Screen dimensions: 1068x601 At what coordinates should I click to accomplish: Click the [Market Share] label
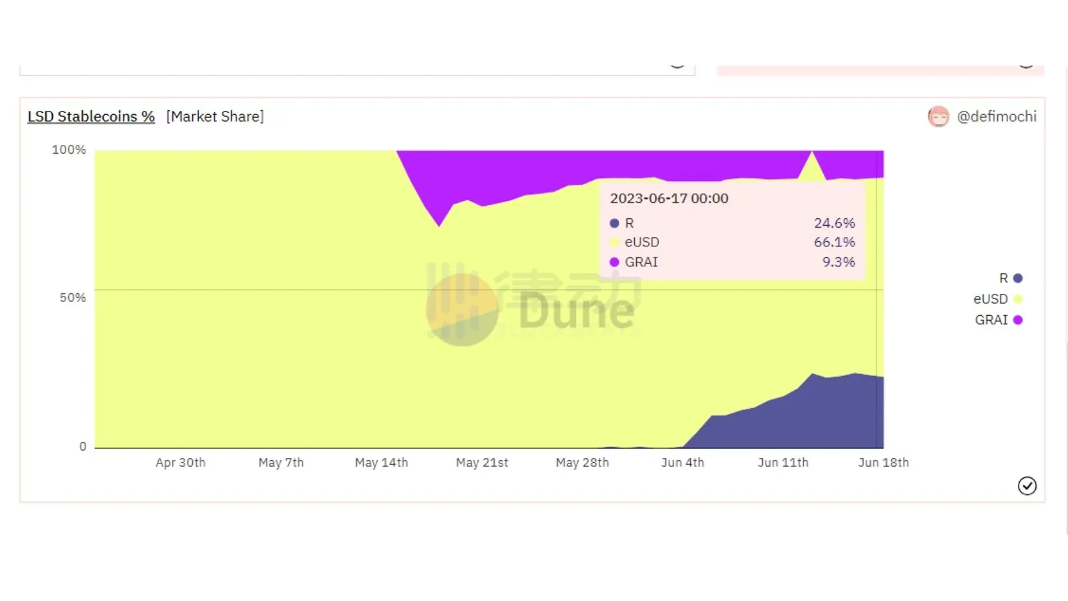click(x=215, y=116)
